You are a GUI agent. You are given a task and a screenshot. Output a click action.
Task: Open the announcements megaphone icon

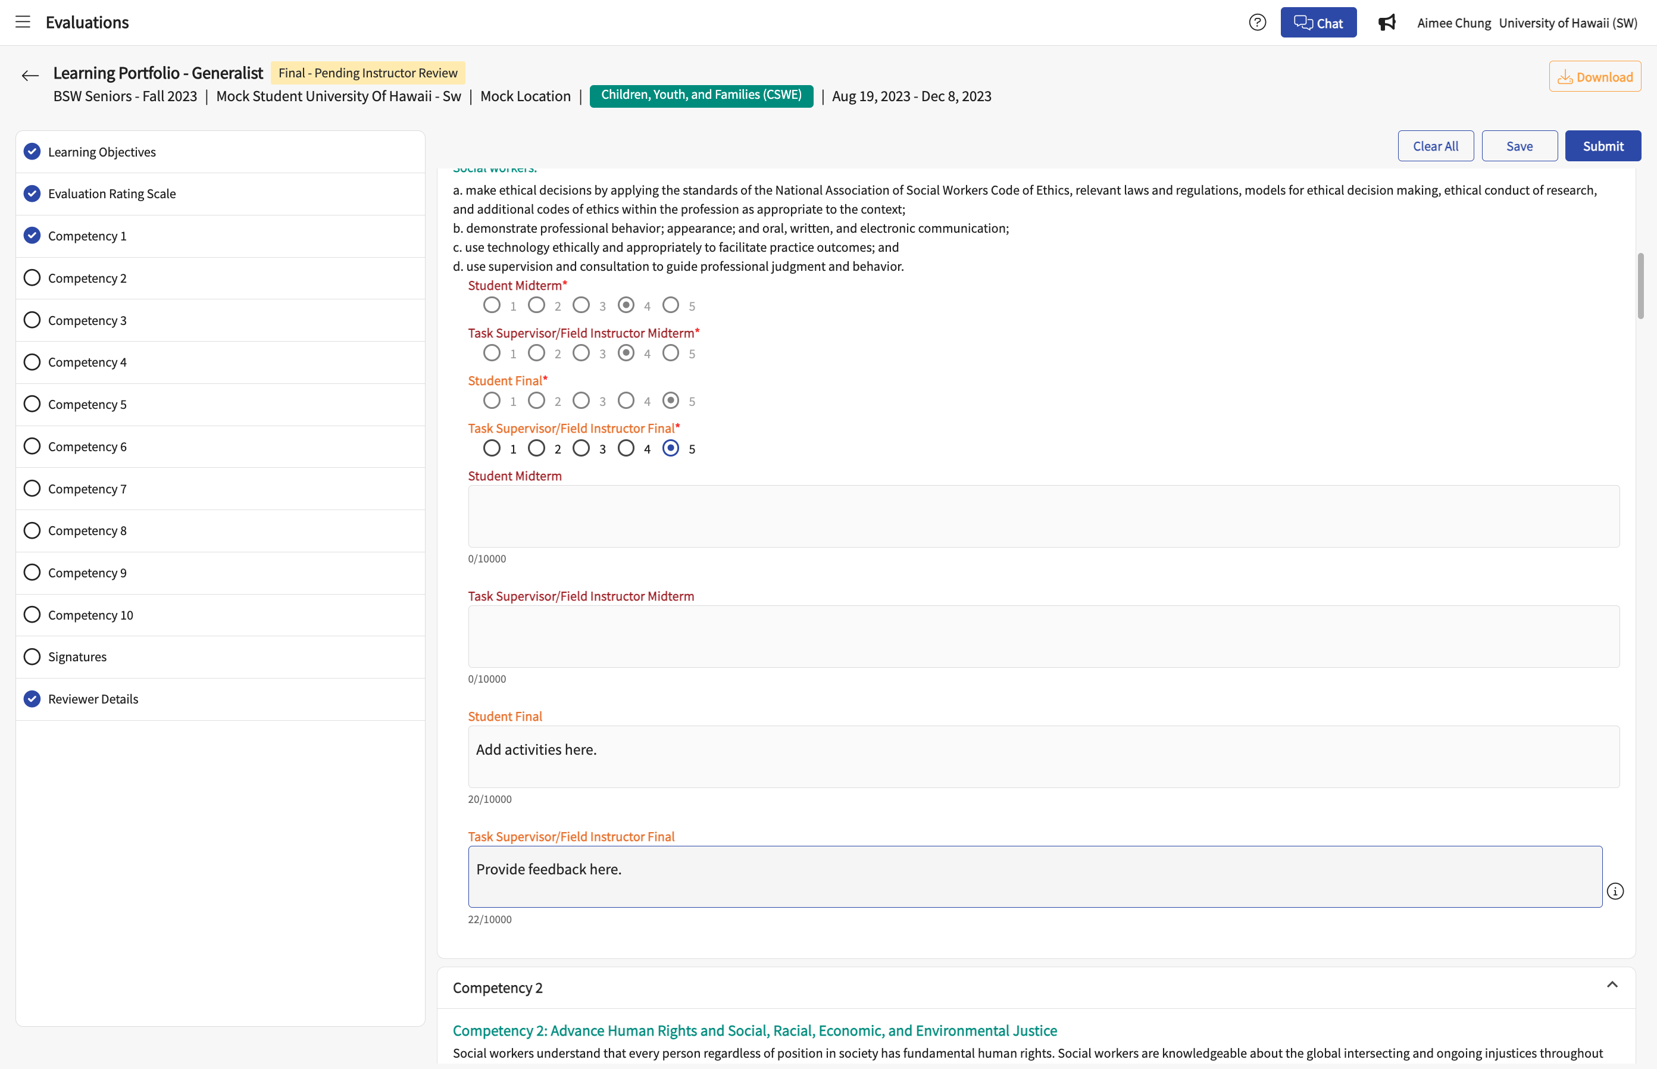point(1386,23)
